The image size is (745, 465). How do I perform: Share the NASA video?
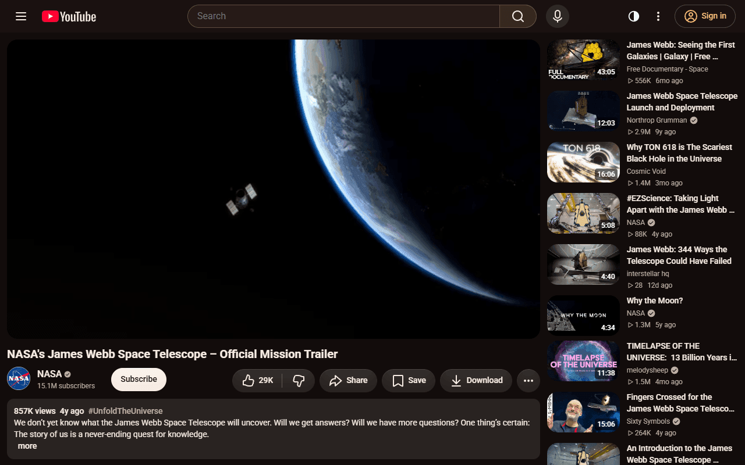(348, 381)
